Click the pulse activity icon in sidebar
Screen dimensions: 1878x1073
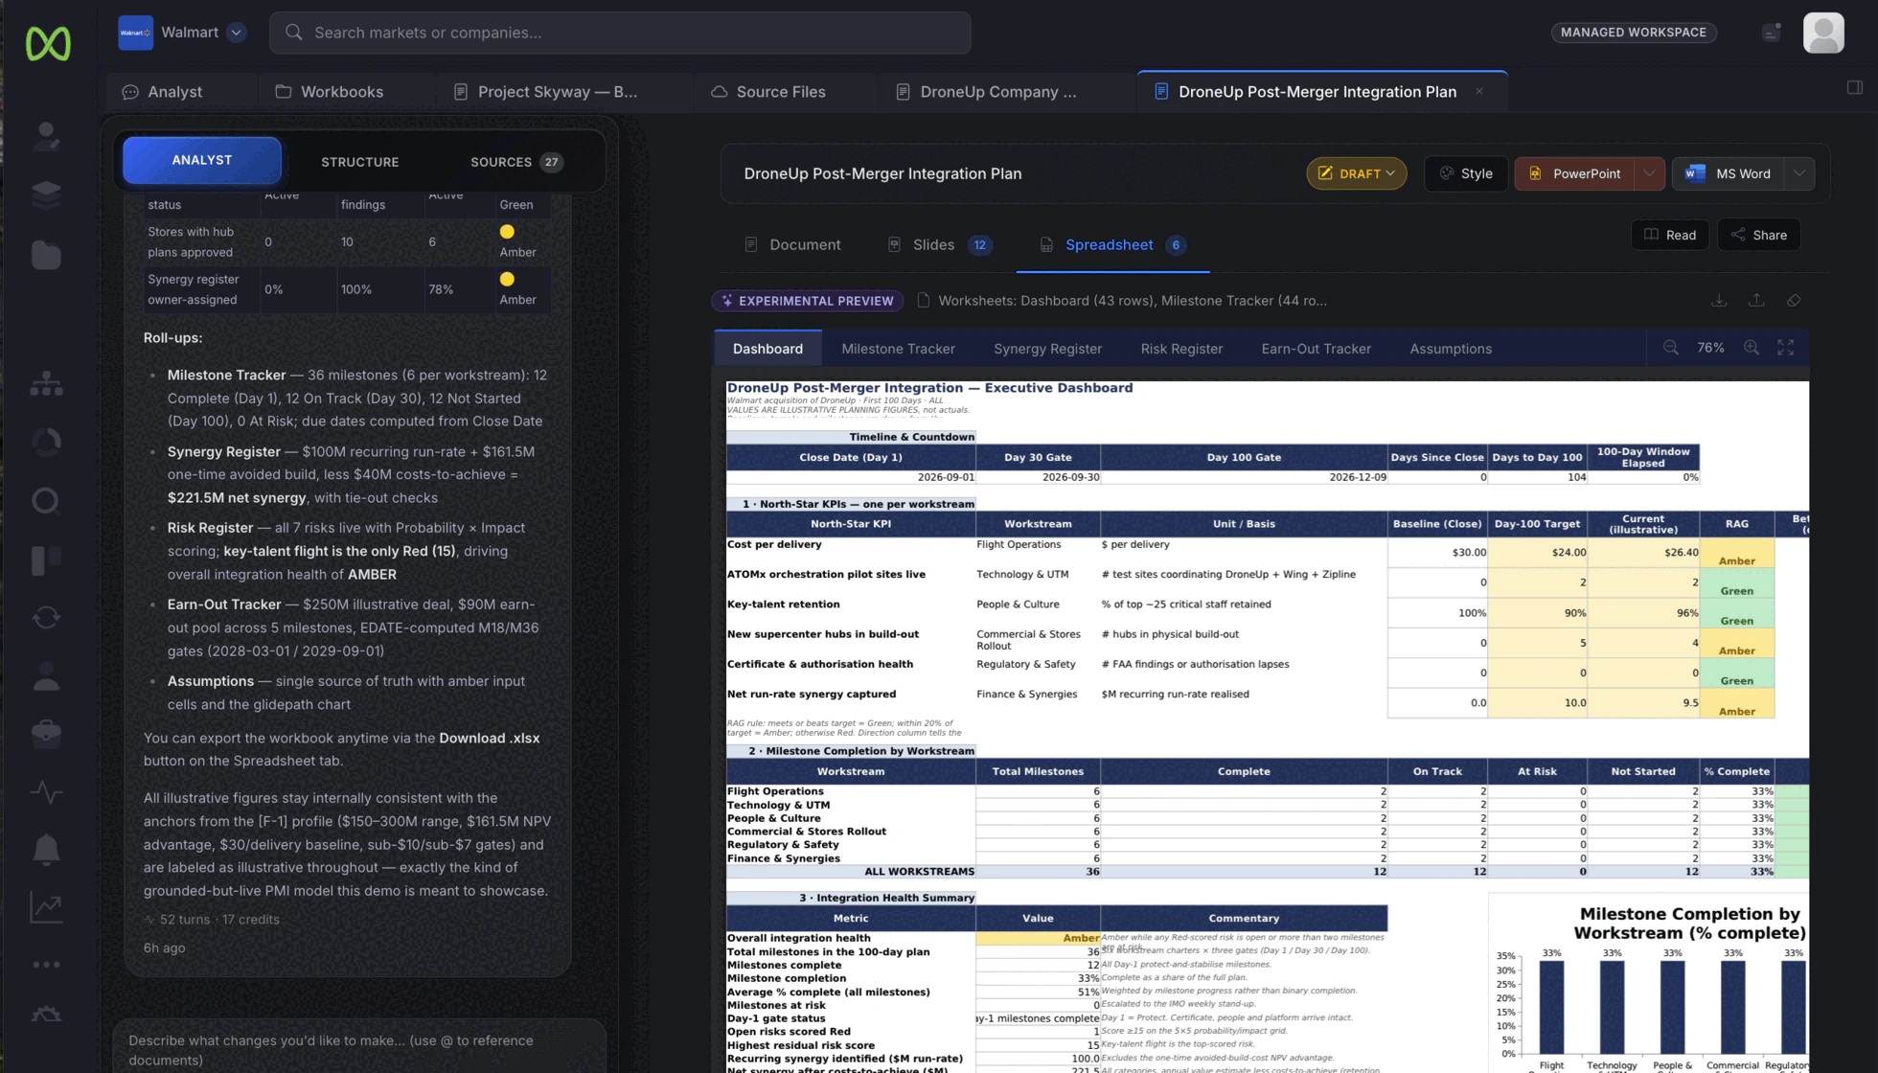coord(46,792)
